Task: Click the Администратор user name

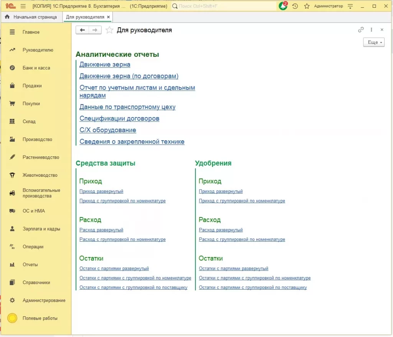Action: coord(329,6)
